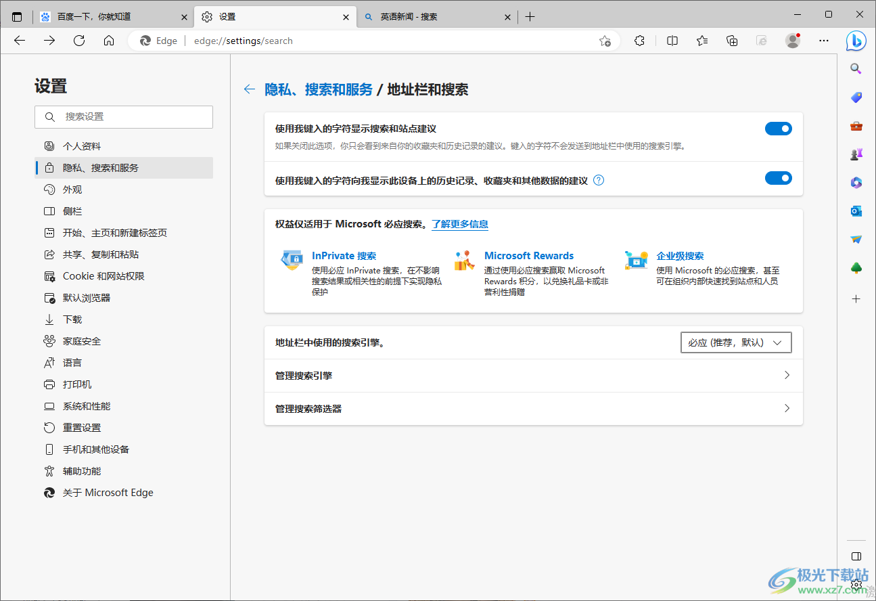Open the tab actions menu icon
This screenshot has height=601, width=876.
17,17
